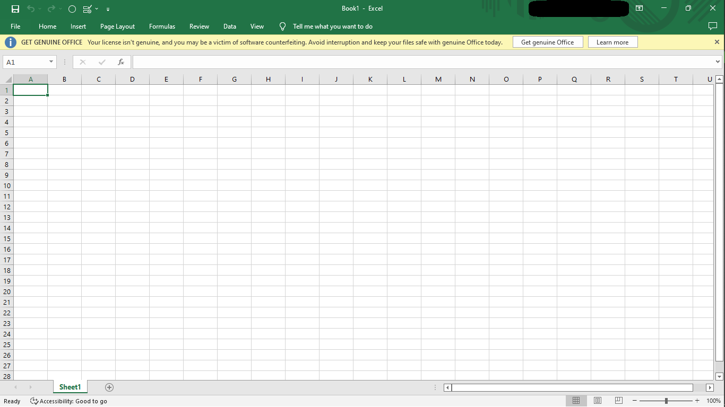Click inside the formula bar input
Screen dimensions: 725x407
pos(423,62)
